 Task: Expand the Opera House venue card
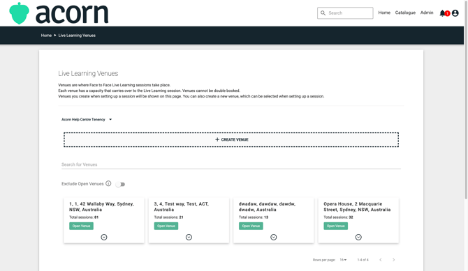click(x=358, y=237)
